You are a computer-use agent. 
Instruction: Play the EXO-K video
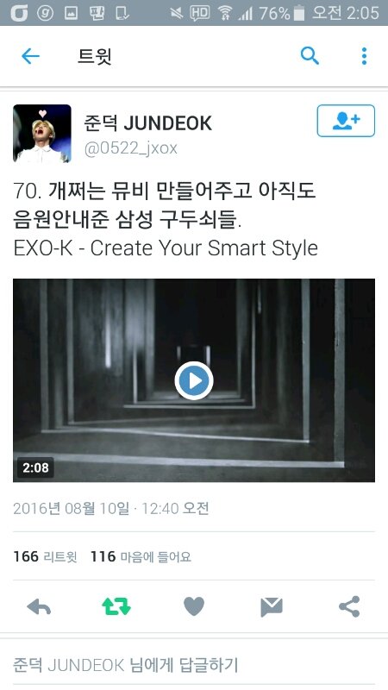[194, 380]
